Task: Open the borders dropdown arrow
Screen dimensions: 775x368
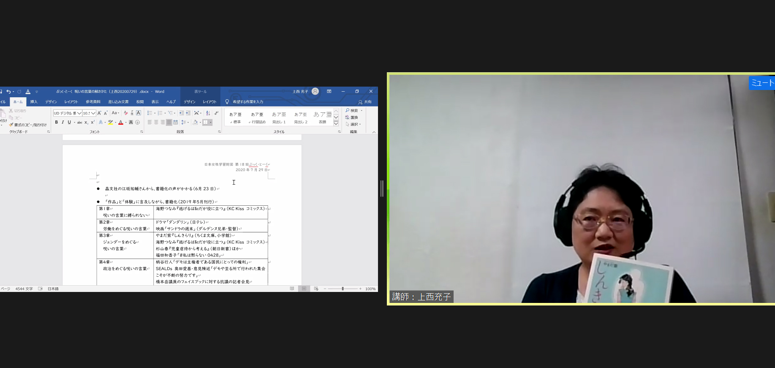Action: pyautogui.click(x=211, y=123)
